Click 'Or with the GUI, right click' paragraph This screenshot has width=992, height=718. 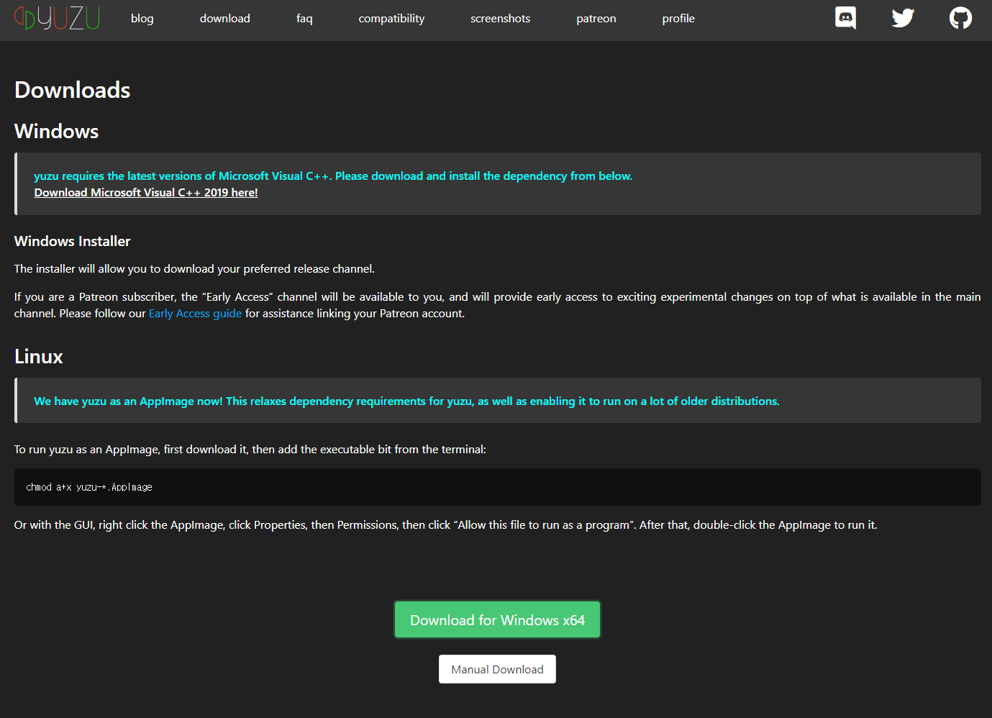445,525
